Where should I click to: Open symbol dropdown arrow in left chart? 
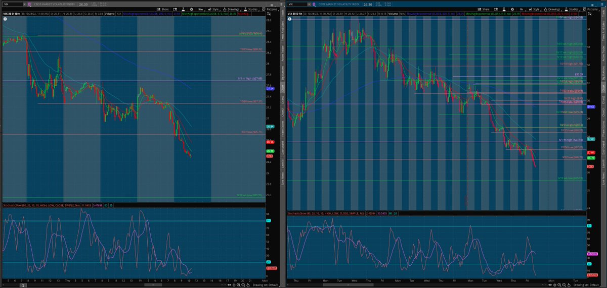tap(24, 5)
